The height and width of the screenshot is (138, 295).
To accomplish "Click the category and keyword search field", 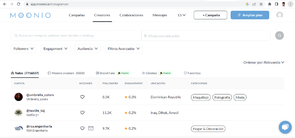I will [76, 36].
